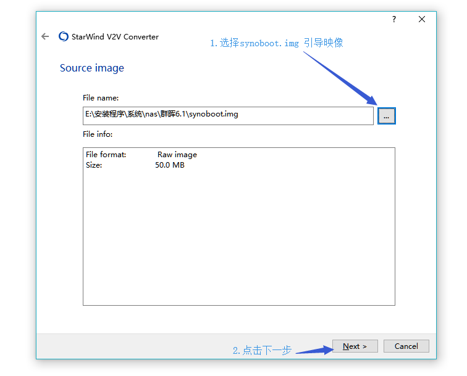Click the "File format:" label

pos(106,155)
